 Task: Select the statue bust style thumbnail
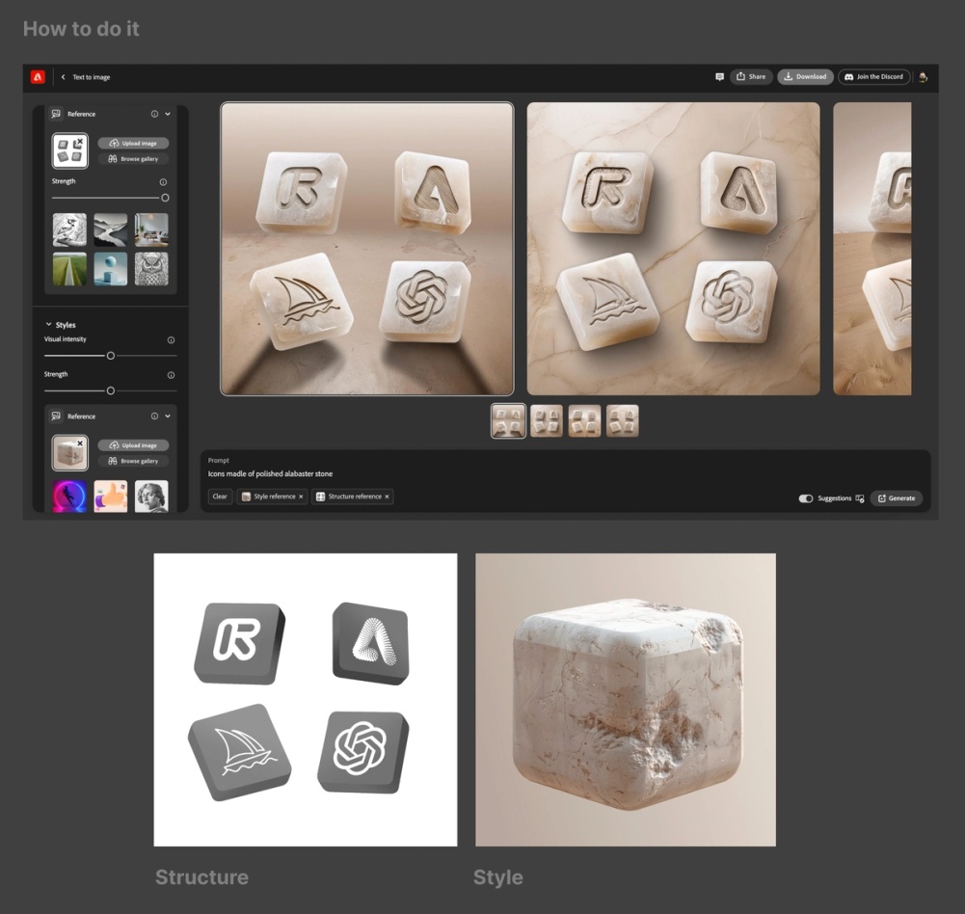(151, 497)
